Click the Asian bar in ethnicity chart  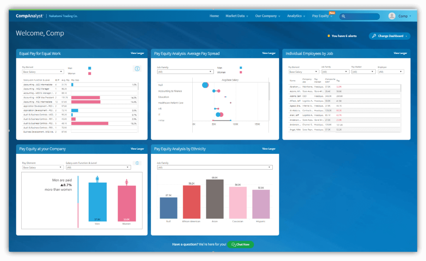point(215,199)
